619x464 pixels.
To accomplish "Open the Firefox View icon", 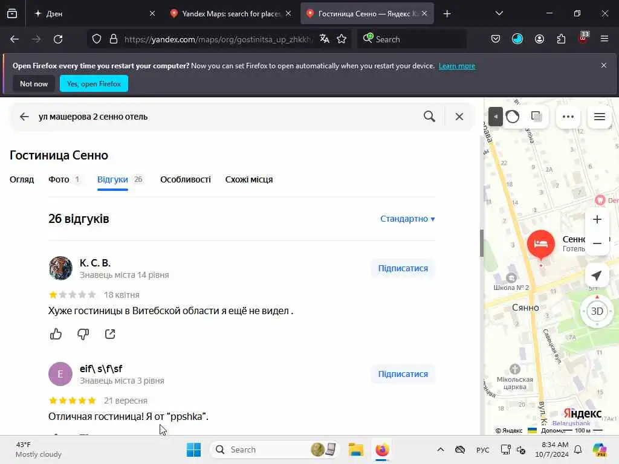I will [x=12, y=13].
